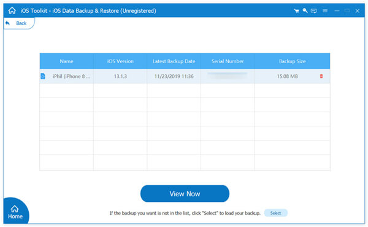Click the Name column header
368x227 pixels.
coord(67,61)
